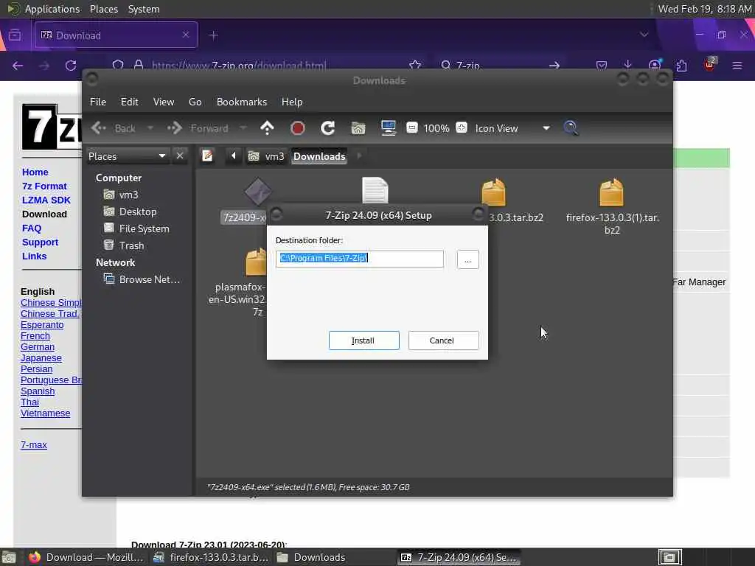Click the Destination folder text field

[x=359, y=259]
